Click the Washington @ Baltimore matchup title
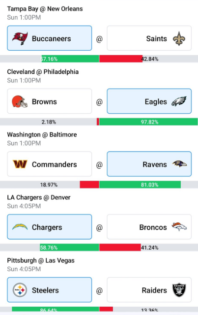Image resolution: width=198 pixels, height=315 pixels. [42, 134]
